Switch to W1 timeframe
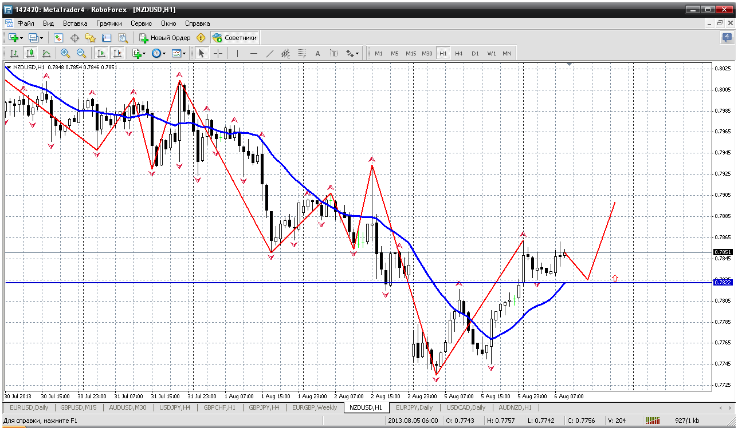The height and width of the screenshot is (428, 738). point(492,53)
